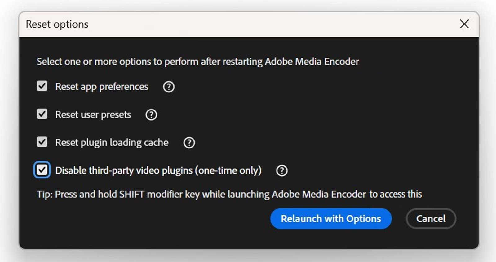Select the Tip line about the SHIFT modifier

pos(229,194)
